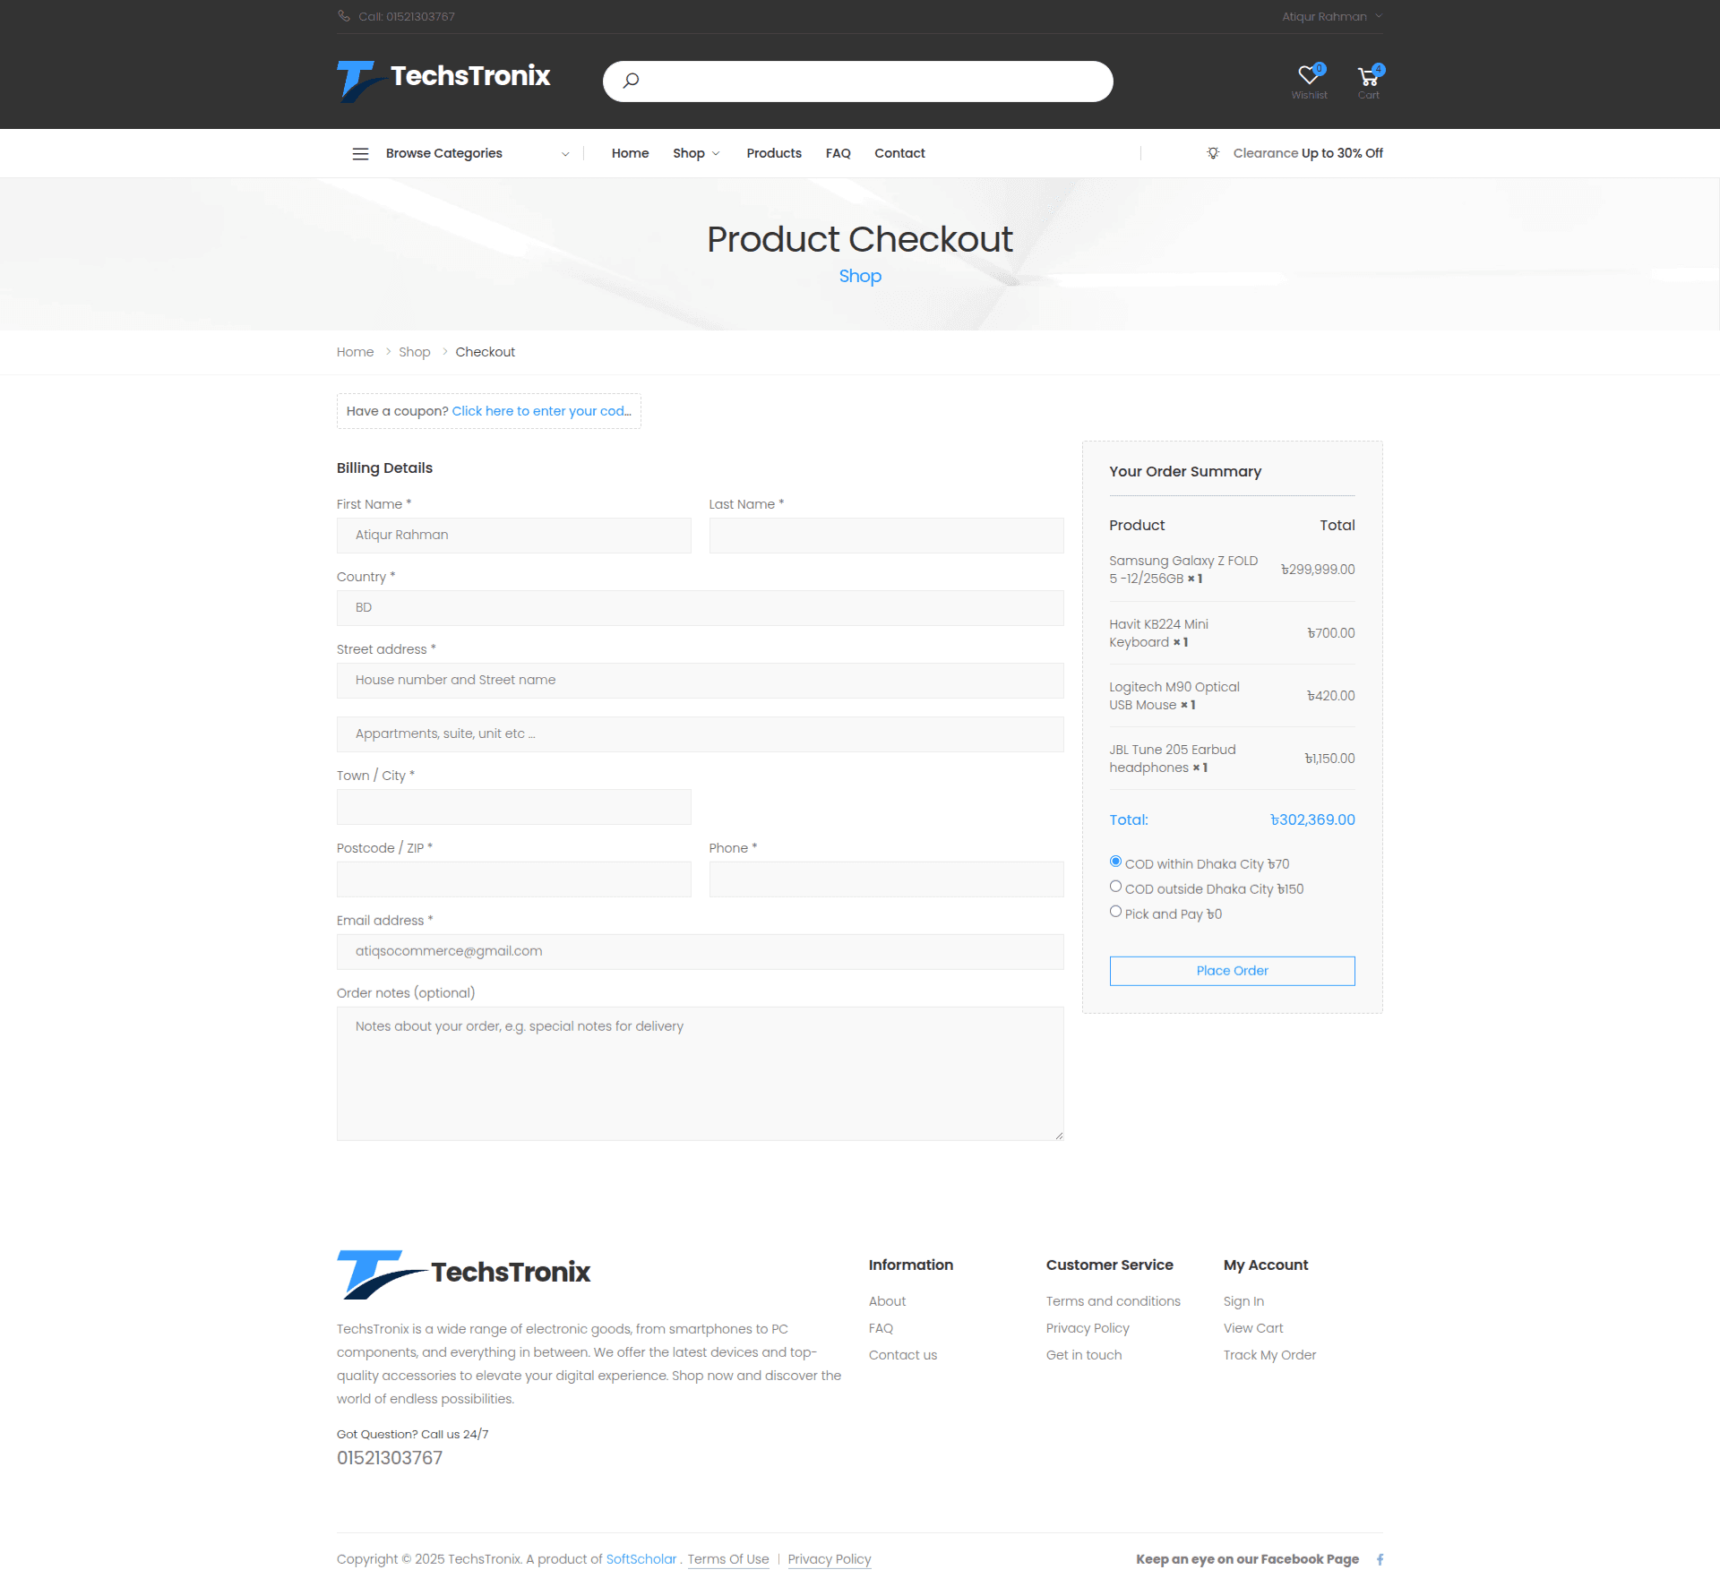1720x1587 pixels.
Task: Select COD outside Dhaka City option
Action: pyautogui.click(x=1115, y=887)
